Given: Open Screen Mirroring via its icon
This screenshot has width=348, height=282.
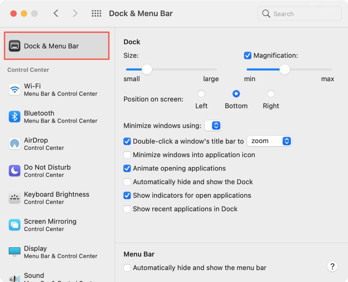Looking at the screenshot, I should (14, 225).
